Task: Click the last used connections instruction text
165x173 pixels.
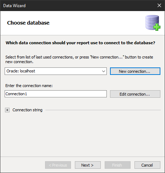Action: [x=79, y=60]
